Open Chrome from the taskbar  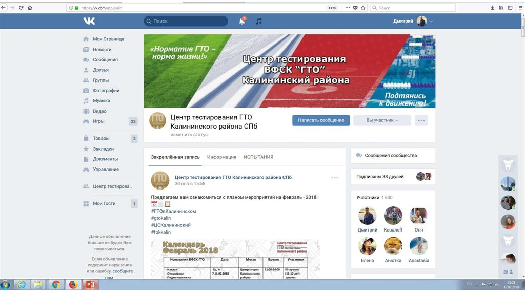(56, 285)
